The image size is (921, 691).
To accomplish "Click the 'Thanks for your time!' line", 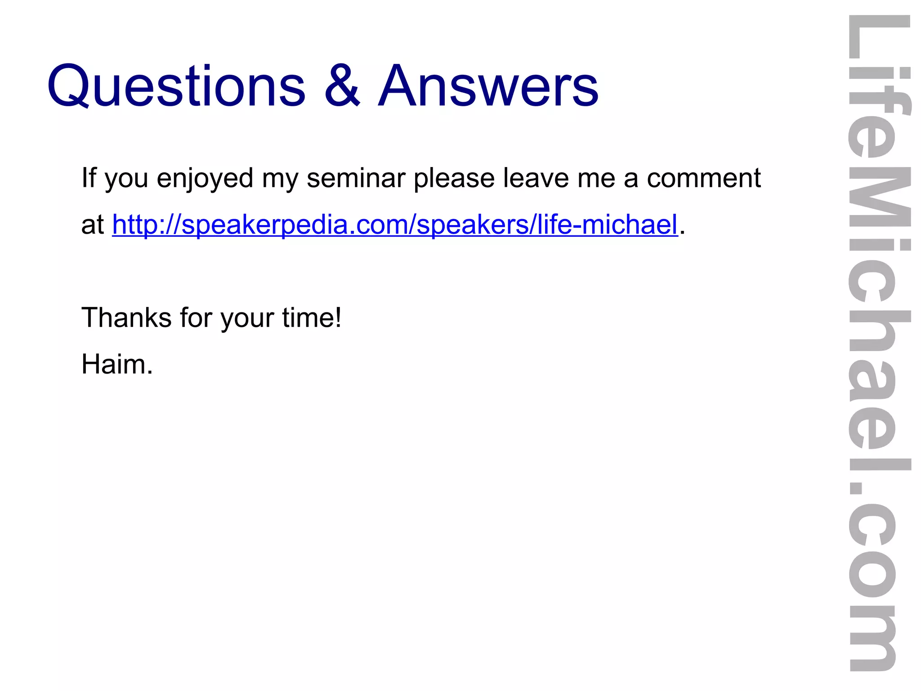I will click(x=211, y=318).
